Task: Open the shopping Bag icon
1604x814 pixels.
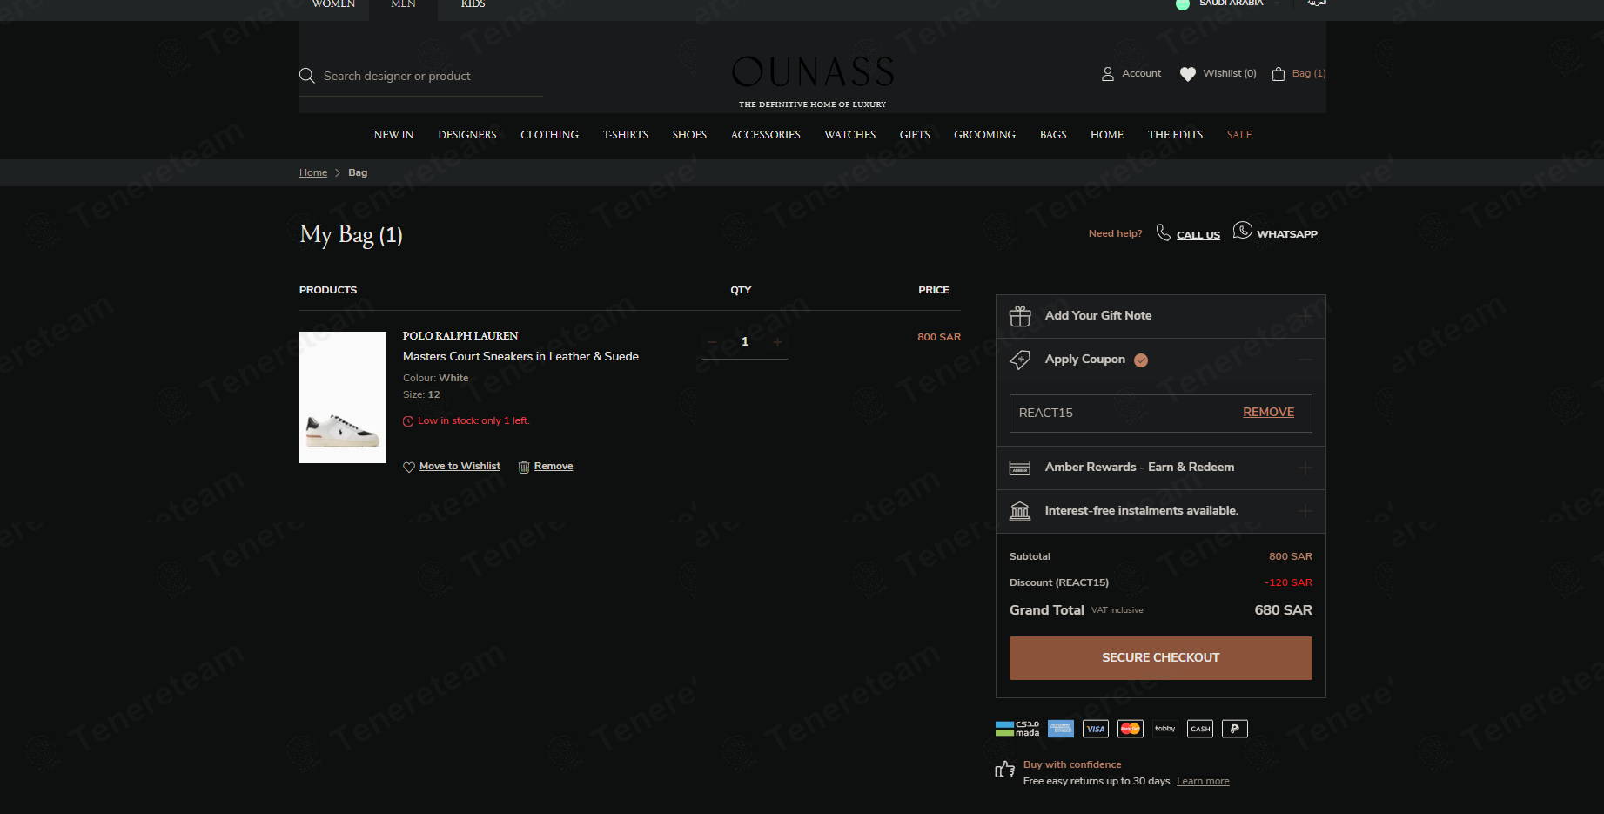Action: tap(1279, 74)
